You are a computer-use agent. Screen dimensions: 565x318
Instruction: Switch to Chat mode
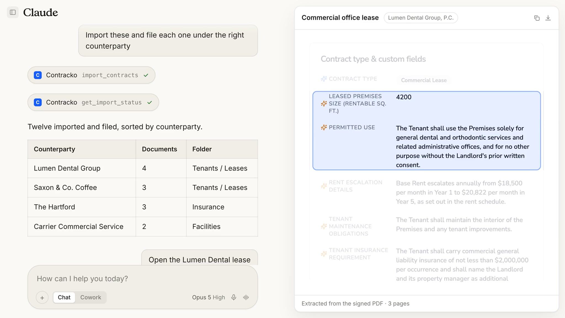pos(64,297)
